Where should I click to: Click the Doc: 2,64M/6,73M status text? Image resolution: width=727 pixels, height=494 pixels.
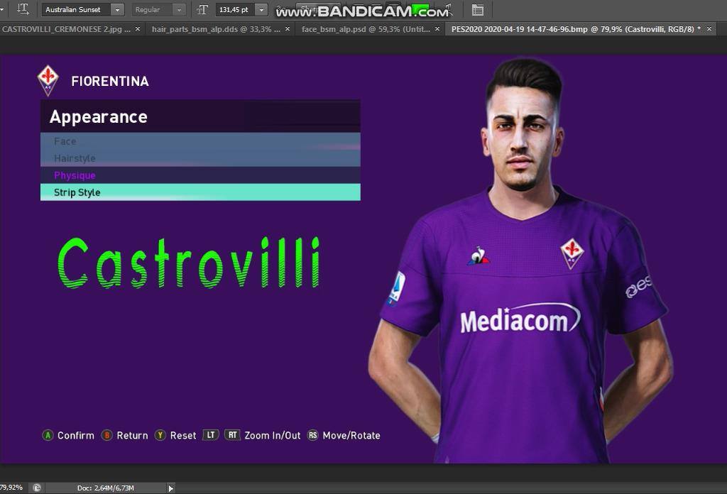(x=106, y=488)
